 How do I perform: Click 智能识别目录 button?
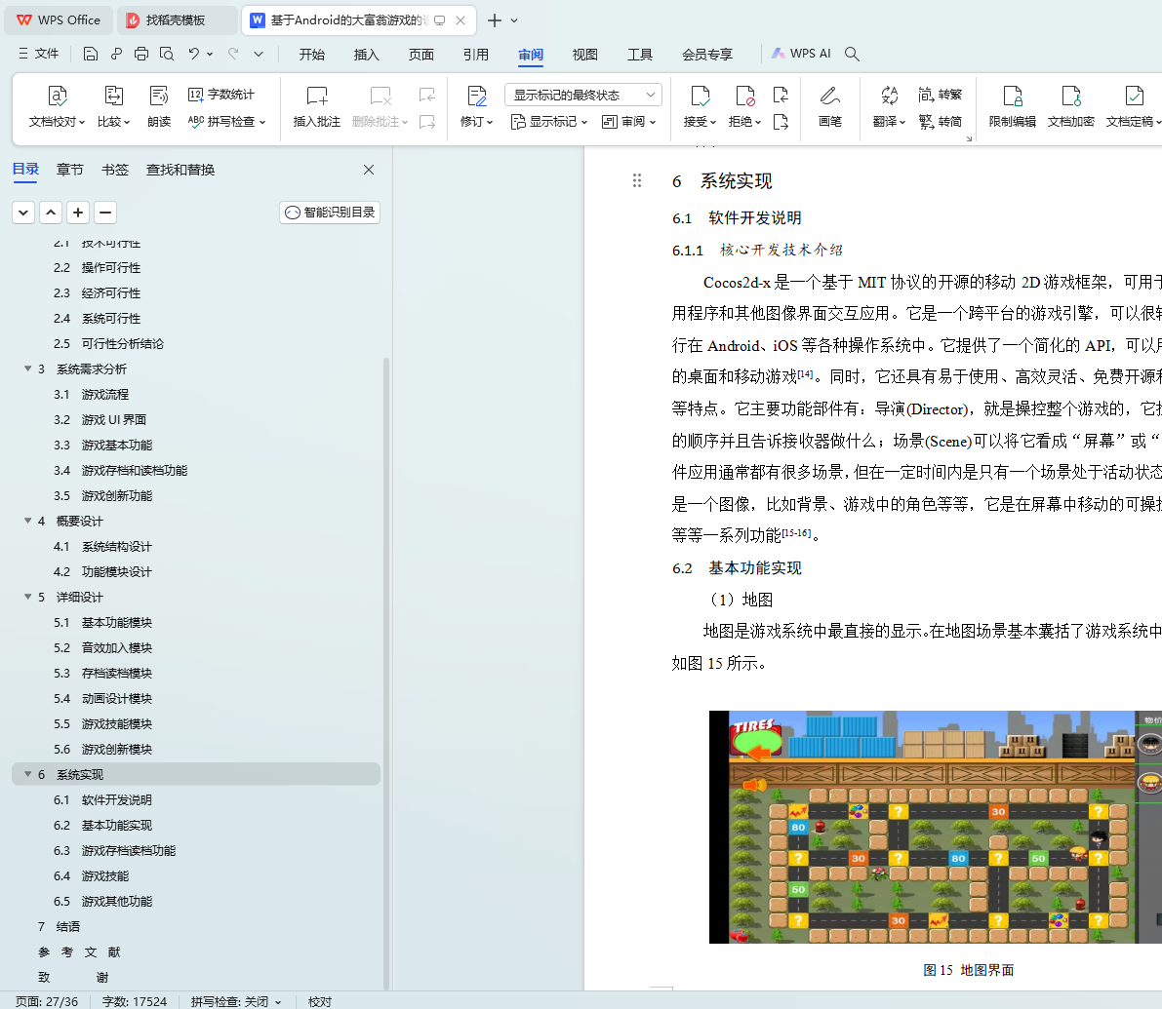tap(330, 213)
